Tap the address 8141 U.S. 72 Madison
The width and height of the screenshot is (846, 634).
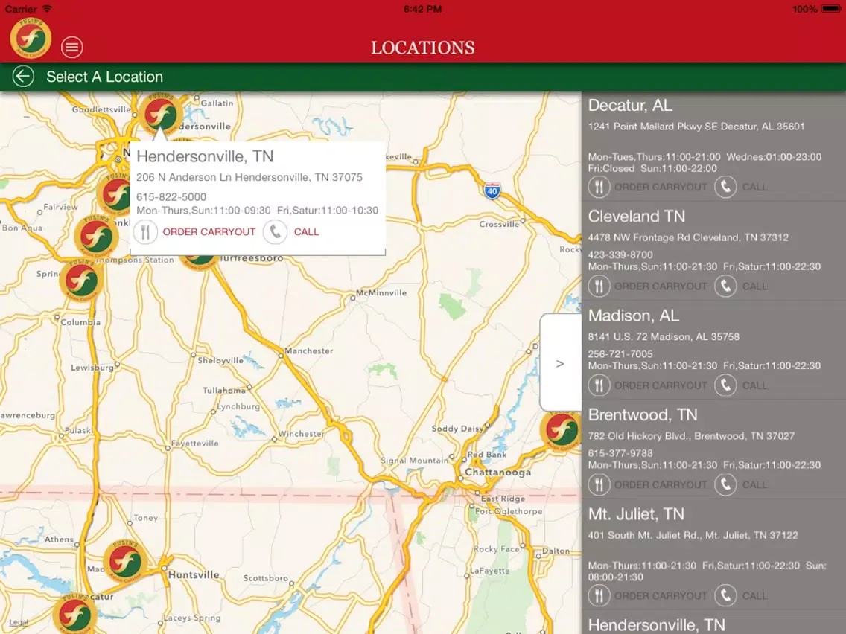pyautogui.click(x=664, y=337)
